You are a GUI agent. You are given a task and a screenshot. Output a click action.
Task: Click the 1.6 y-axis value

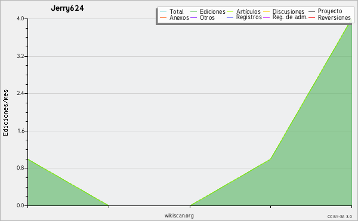(x=20, y=131)
